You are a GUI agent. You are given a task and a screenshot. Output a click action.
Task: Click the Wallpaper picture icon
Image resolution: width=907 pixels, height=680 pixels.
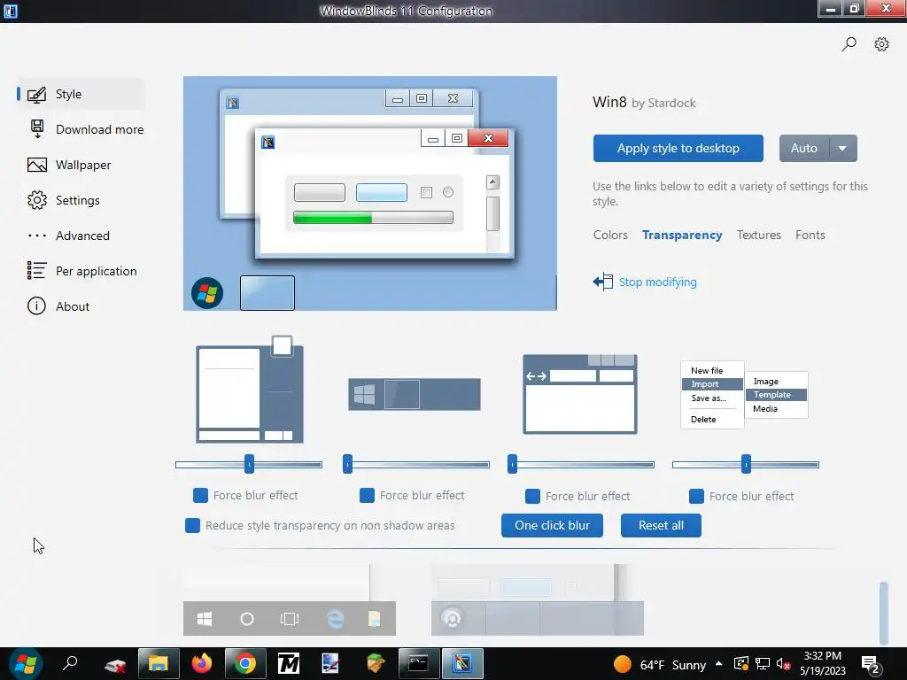pyautogui.click(x=37, y=165)
